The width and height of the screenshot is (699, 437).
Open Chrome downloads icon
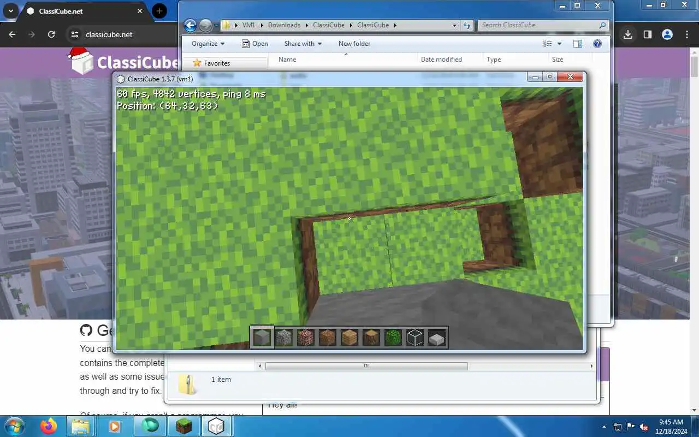(x=628, y=34)
